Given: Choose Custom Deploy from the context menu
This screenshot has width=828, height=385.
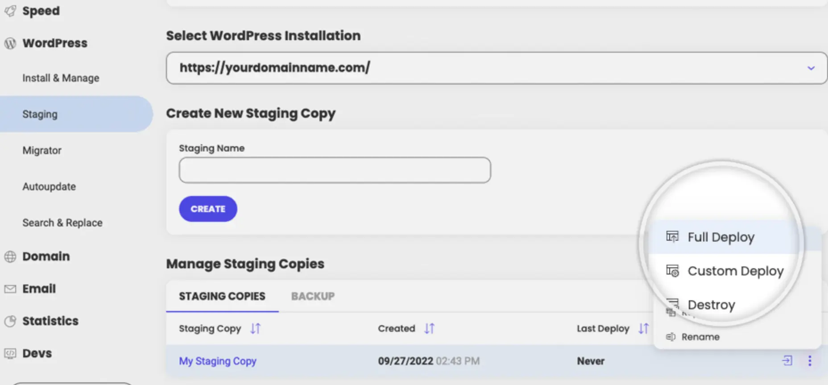Looking at the screenshot, I should click(735, 271).
